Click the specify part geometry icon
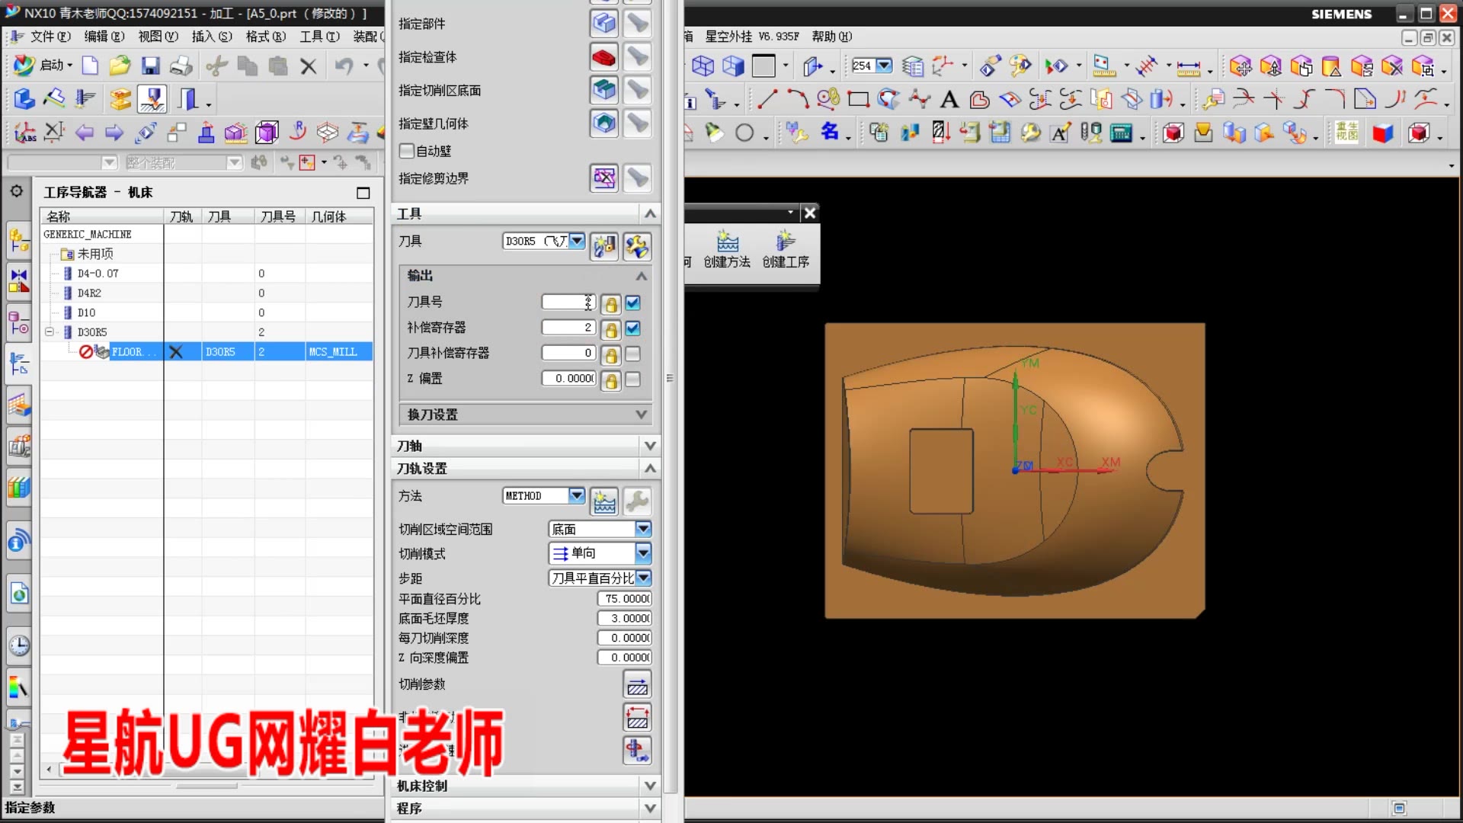The image size is (1463, 823). click(603, 24)
